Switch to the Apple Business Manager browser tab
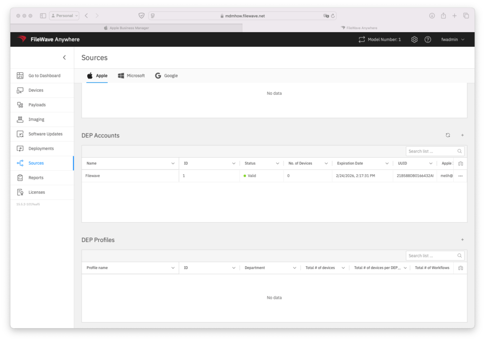 [x=126, y=28]
